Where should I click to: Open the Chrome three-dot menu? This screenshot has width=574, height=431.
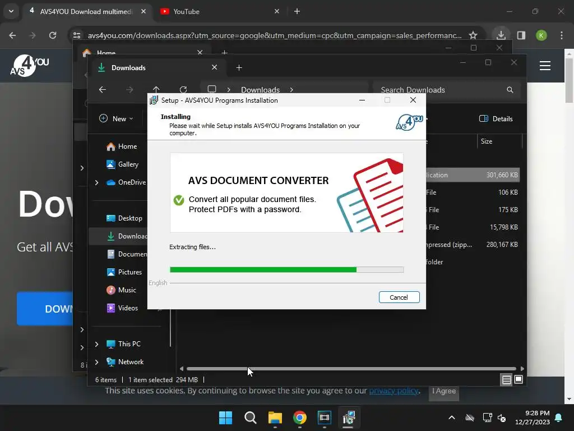coord(562,35)
